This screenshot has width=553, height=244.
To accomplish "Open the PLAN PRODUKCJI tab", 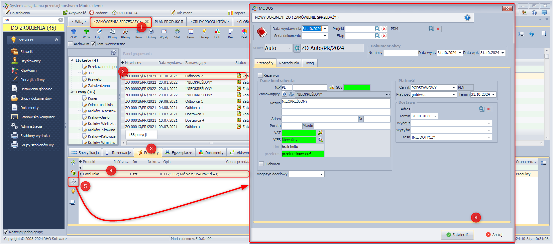I will 169,22.
